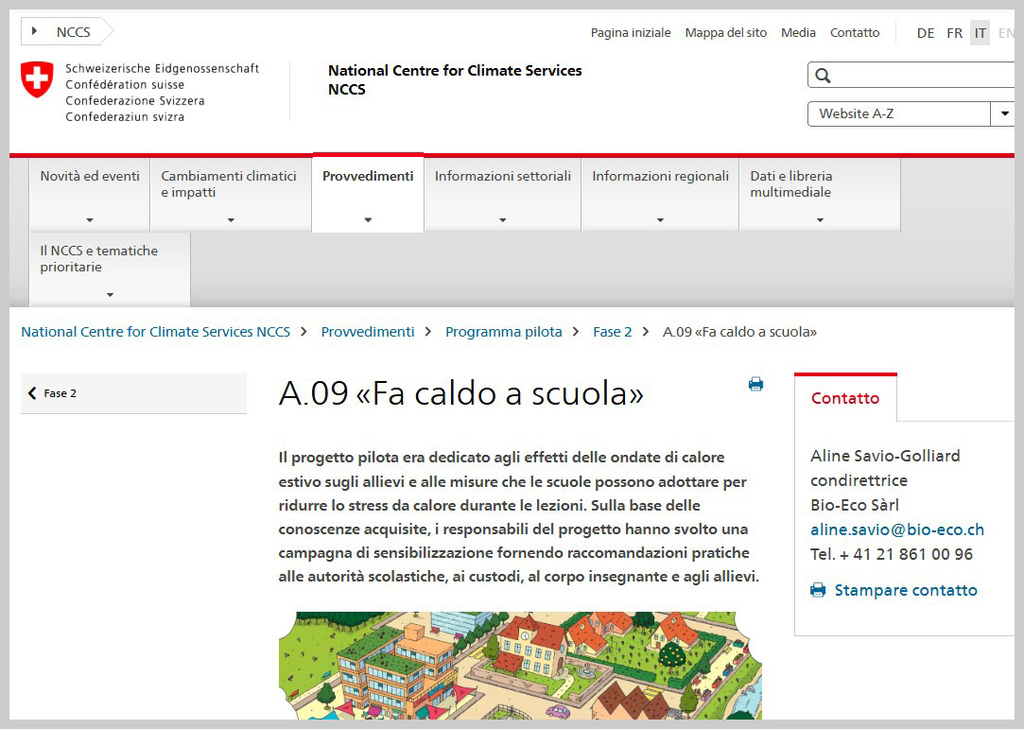This screenshot has width=1024, height=729.
Task: Switch language to DE
Action: 926,33
